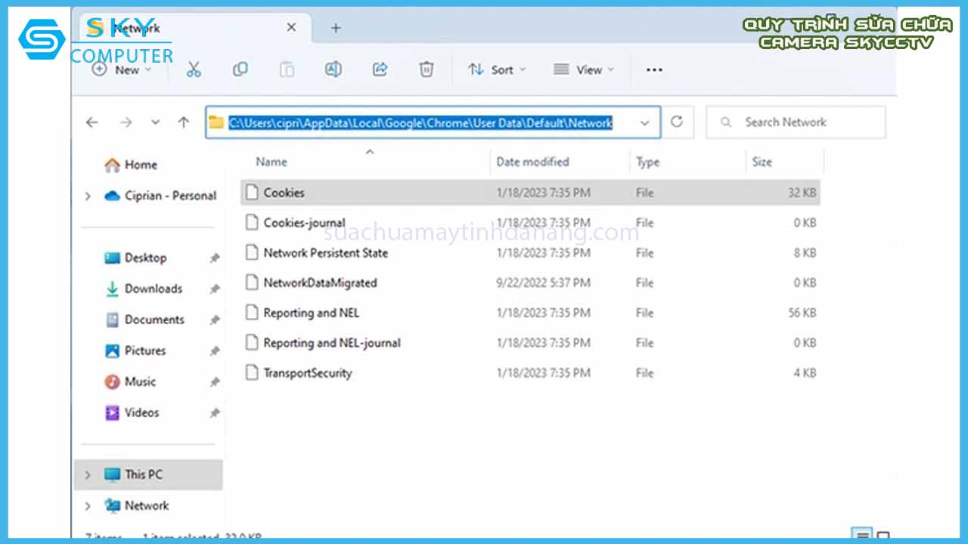Image resolution: width=968 pixels, height=544 pixels.
Task: Expand the This PC tree node
Action: click(88, 475)
